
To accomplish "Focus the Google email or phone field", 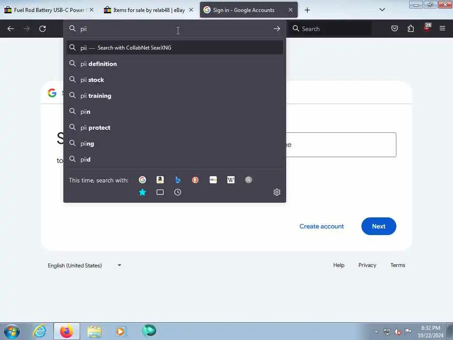I will 341,145.
